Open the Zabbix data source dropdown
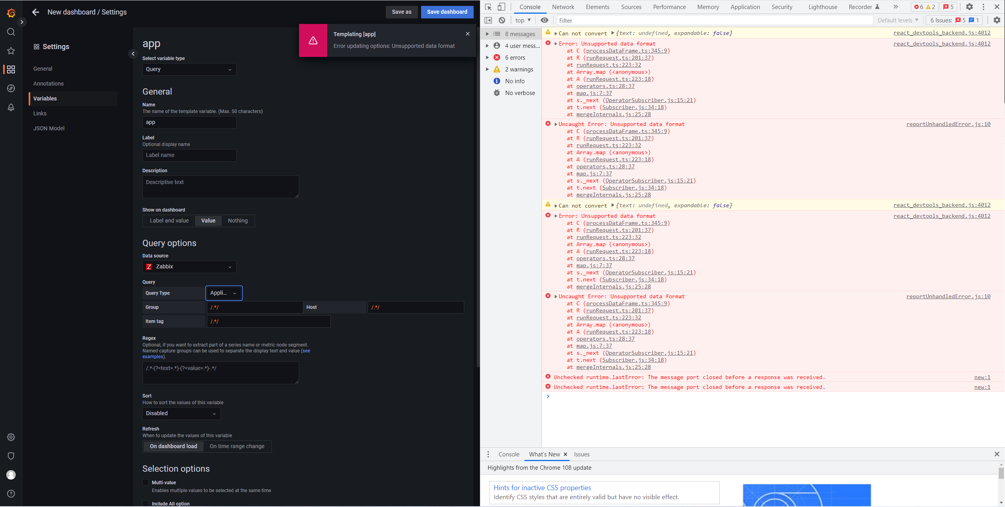 click(189, 266)
